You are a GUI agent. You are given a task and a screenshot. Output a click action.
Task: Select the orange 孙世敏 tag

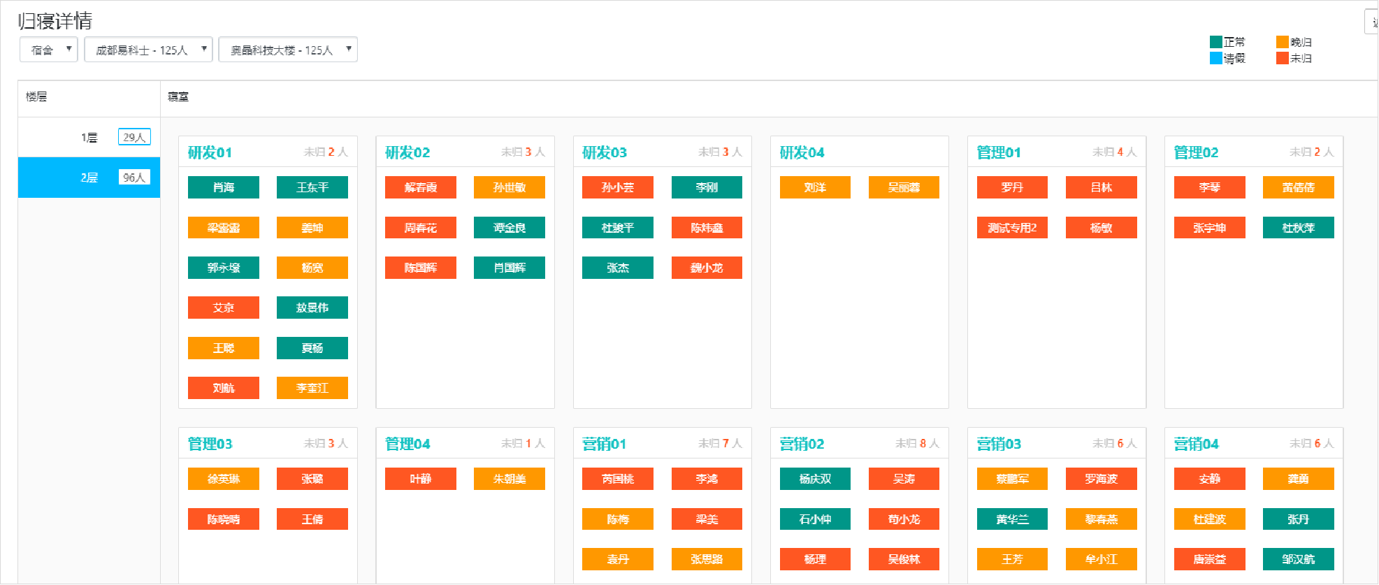click(x=509, y=187)
